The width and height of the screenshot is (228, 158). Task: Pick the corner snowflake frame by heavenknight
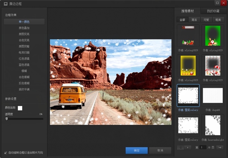[x=213, y=125]
